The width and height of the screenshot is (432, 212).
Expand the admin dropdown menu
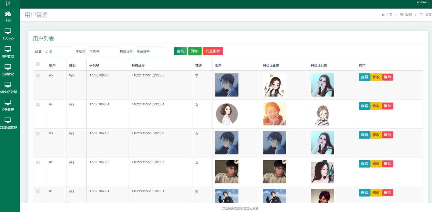coord(423,2)
